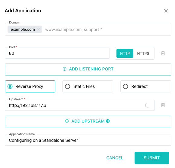
Task: Select the Redirect radio option
Action: tap(146, 86)
